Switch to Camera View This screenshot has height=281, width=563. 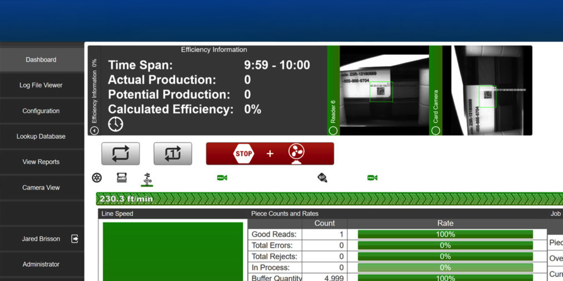(41, 188)
